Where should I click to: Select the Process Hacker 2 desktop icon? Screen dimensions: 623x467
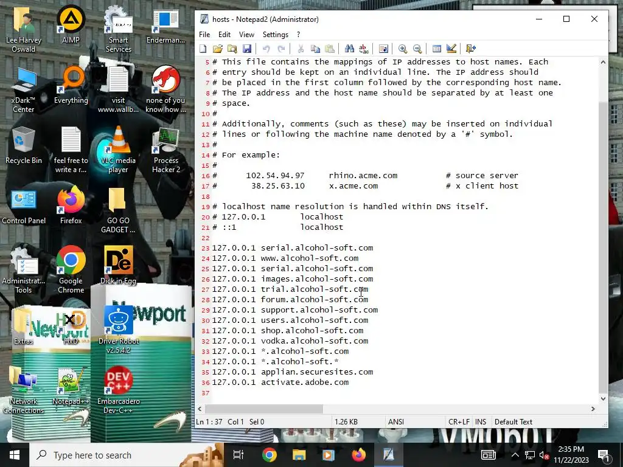pos(165,151)
